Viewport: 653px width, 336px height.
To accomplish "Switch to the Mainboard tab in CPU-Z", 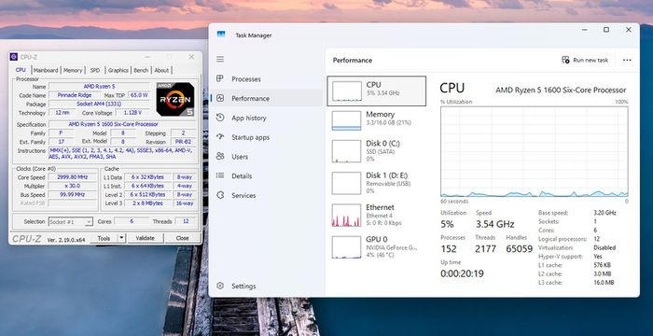I will click(x=46, y=70).
